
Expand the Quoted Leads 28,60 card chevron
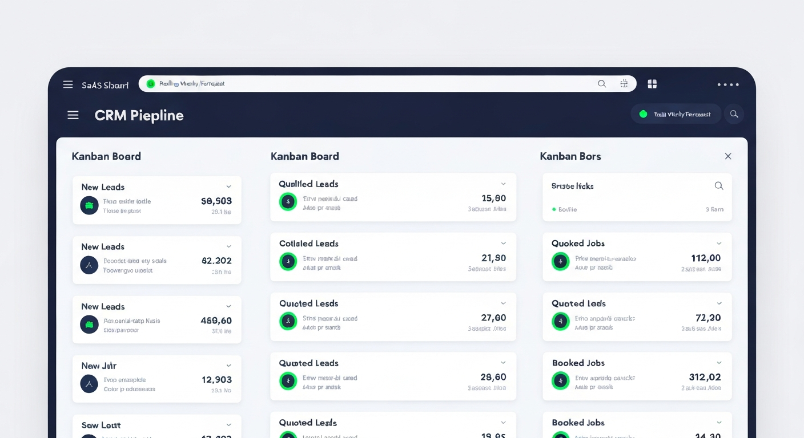point(503,363)
